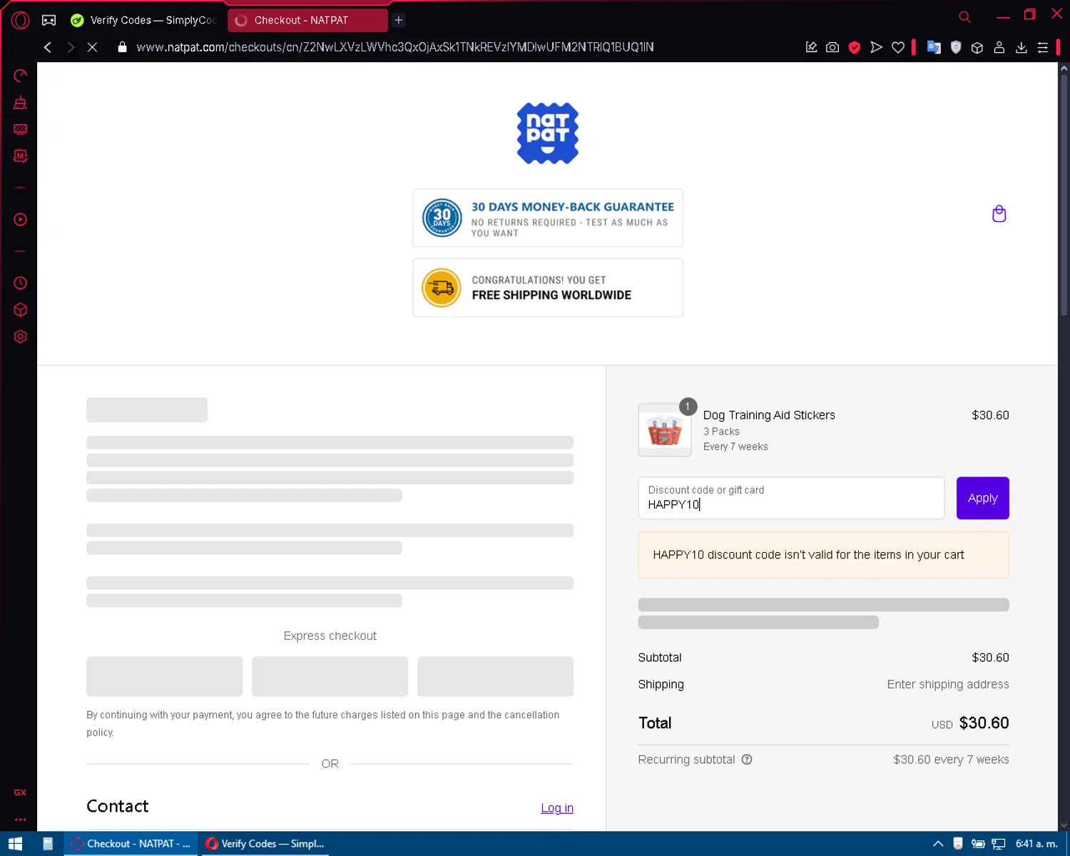Open History clock in sidebar

click(20, 283)
